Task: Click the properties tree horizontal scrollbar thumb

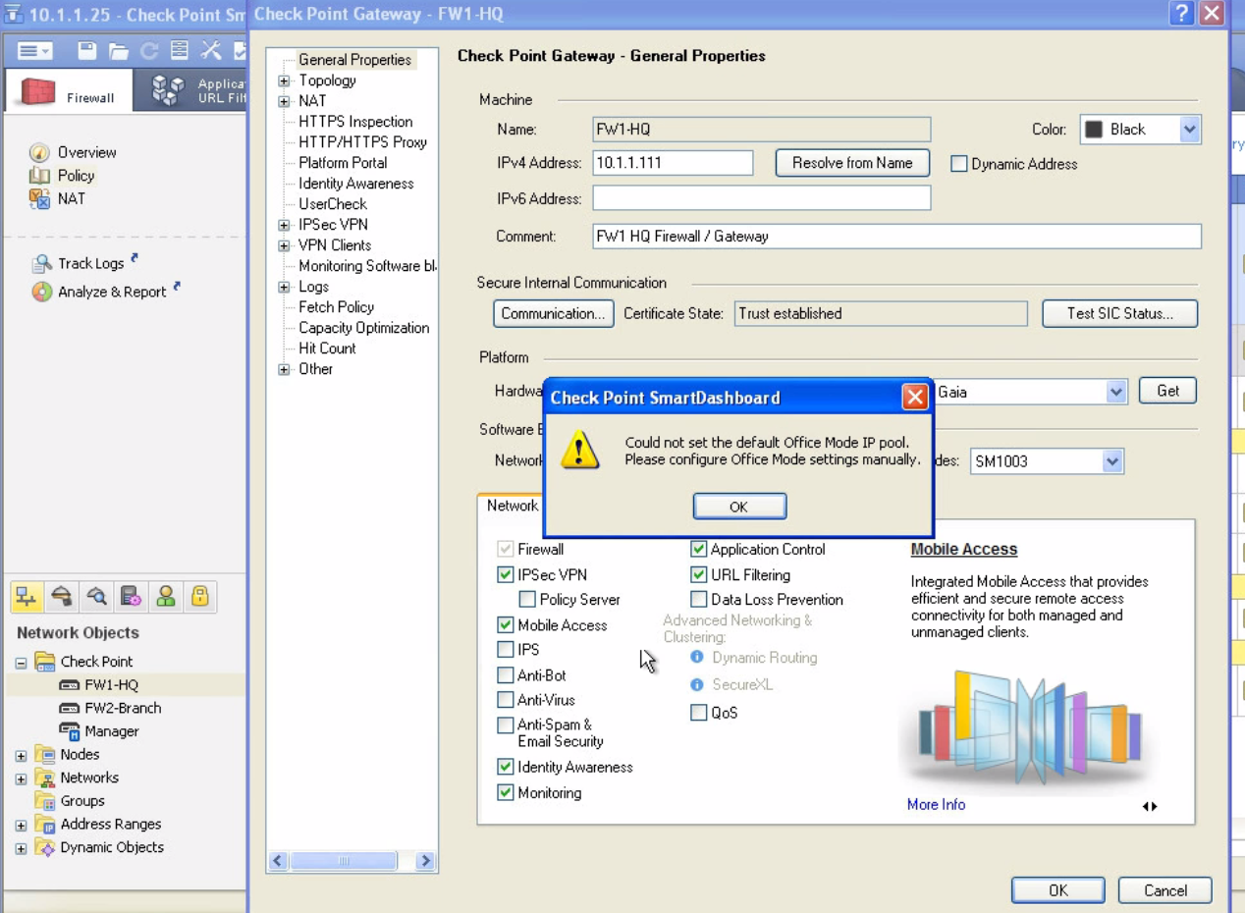Action: [x=344, y=861]
